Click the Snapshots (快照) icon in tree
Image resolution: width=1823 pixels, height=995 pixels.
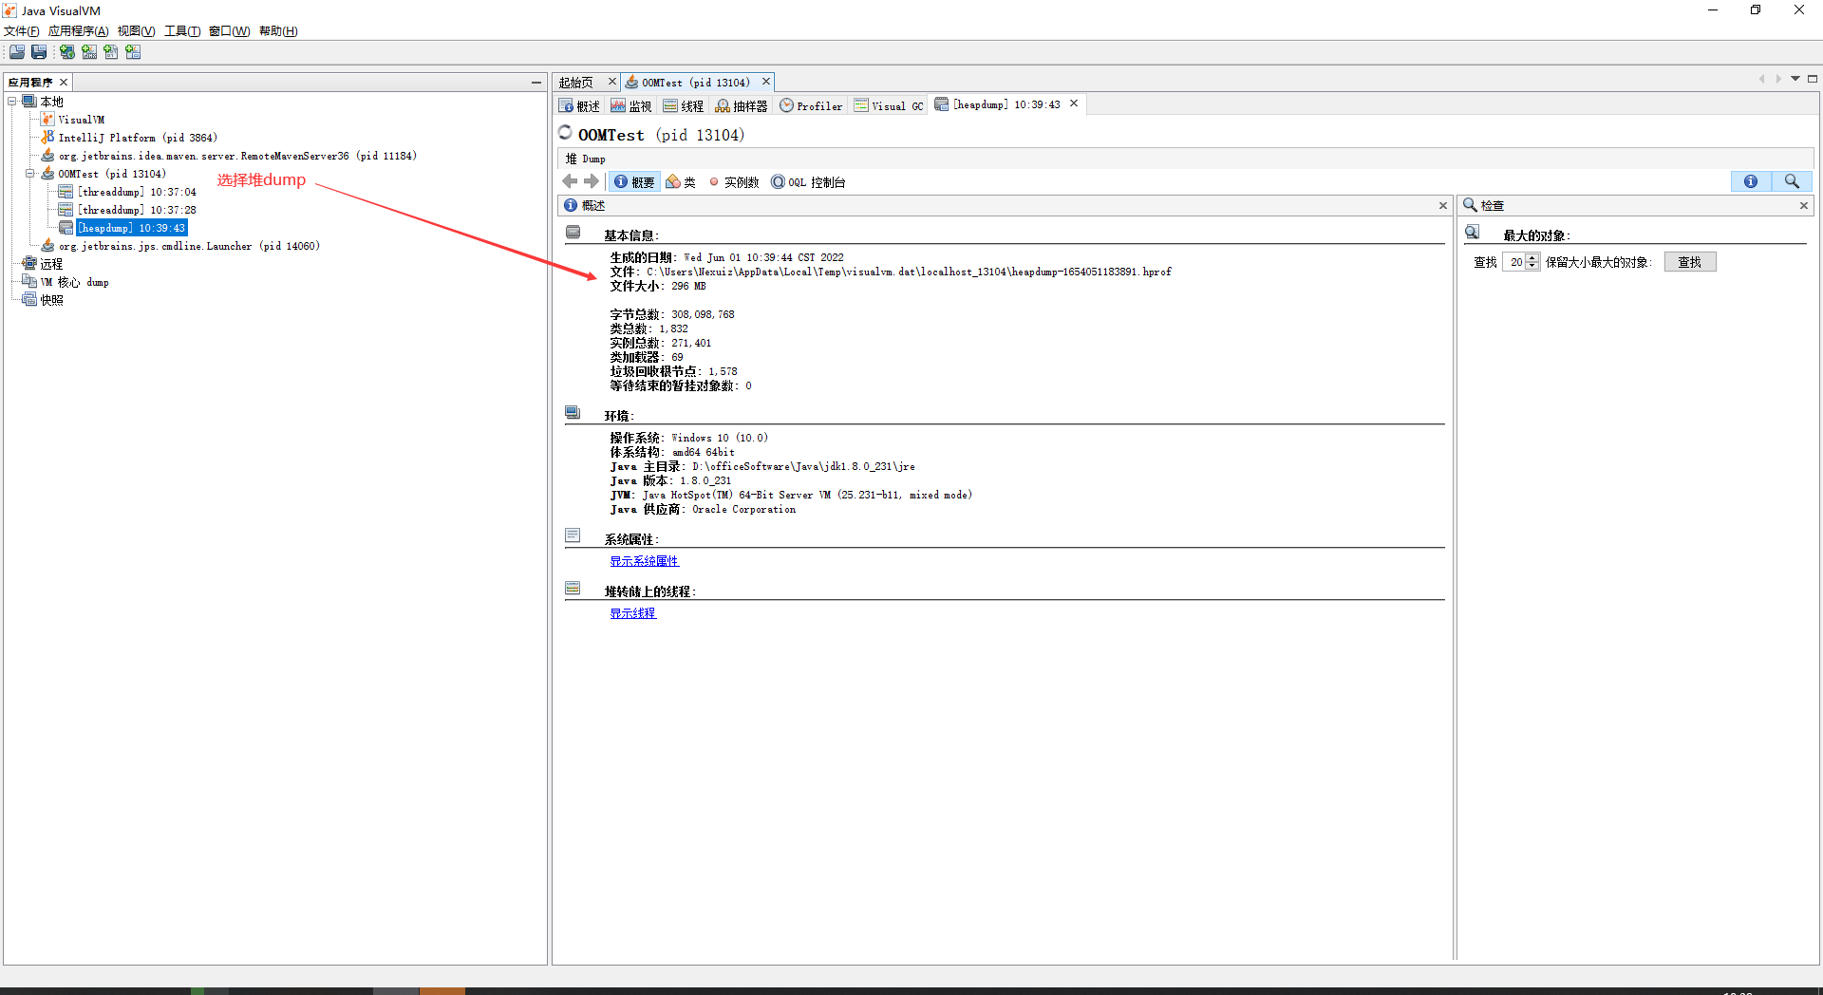point(29,299)
